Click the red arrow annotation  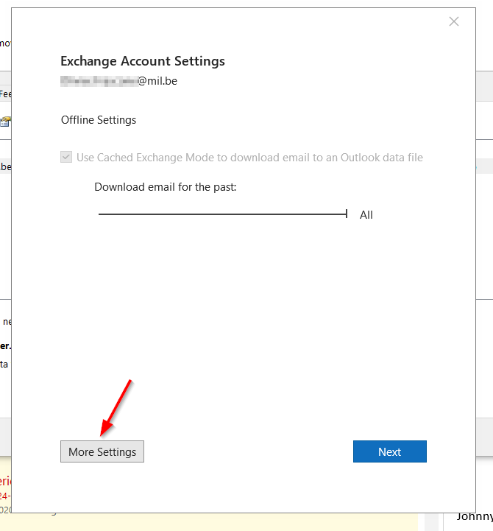click(116, 407)
